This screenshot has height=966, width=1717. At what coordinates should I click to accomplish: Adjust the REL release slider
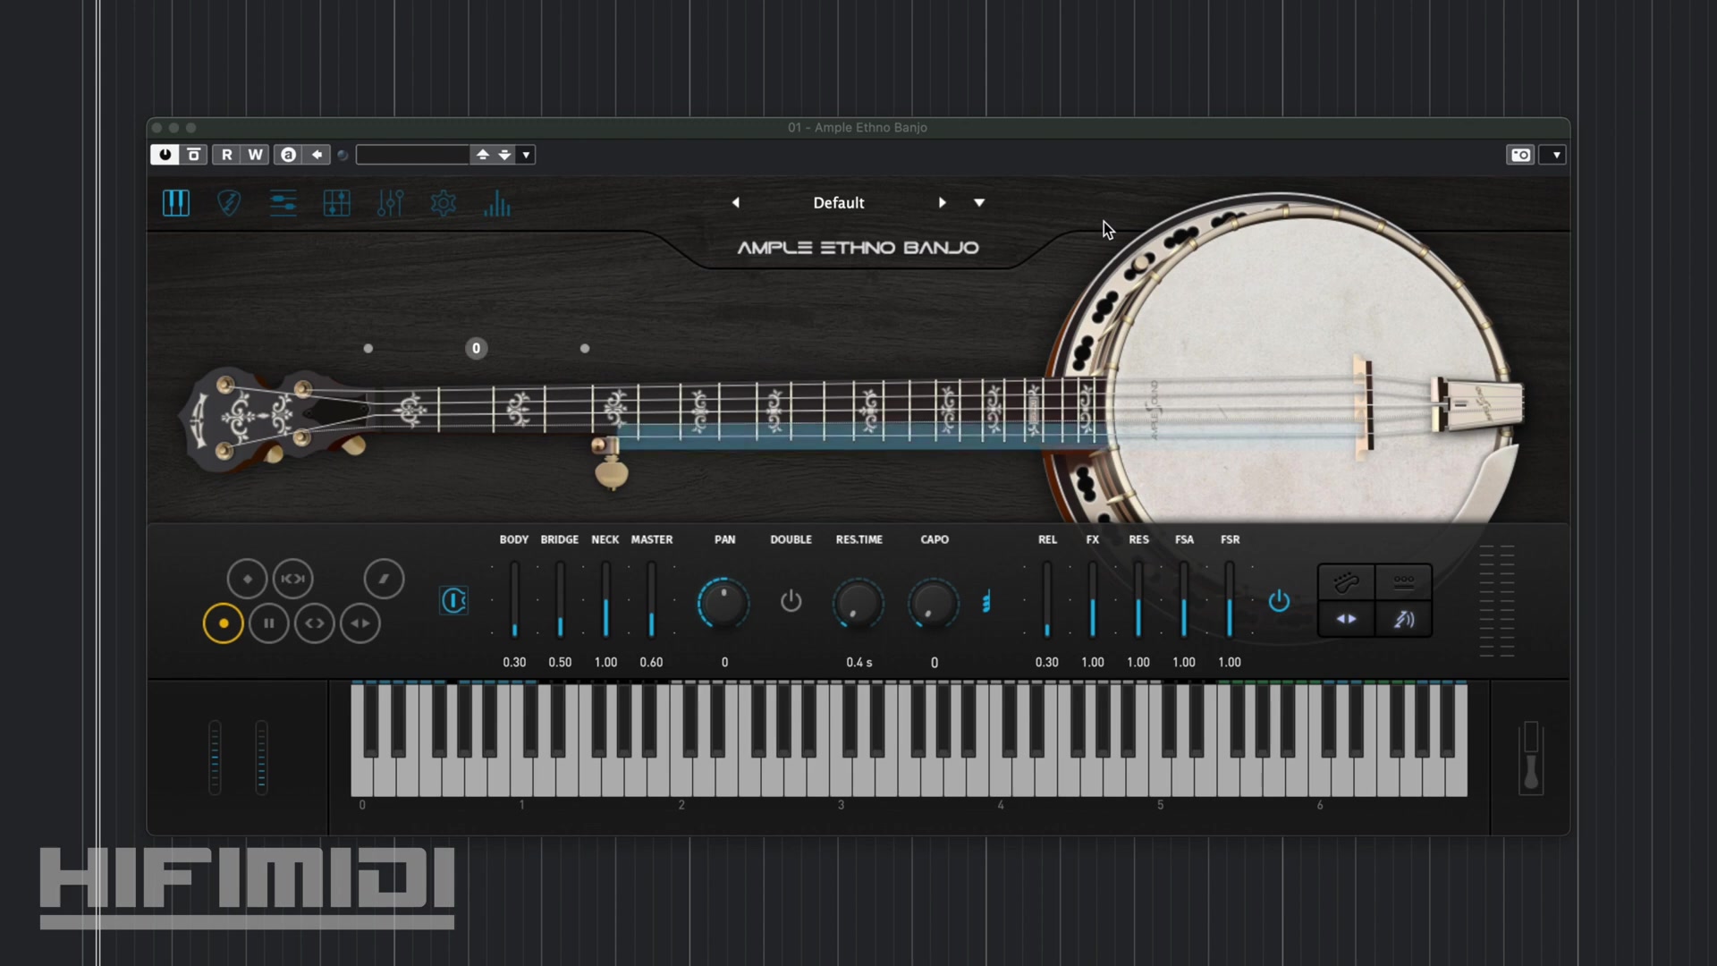tap(1047, 599)
